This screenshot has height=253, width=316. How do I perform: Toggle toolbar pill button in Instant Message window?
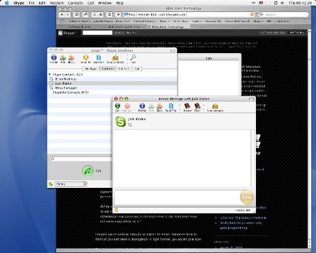pyautogui.click(x=252, y=99)
